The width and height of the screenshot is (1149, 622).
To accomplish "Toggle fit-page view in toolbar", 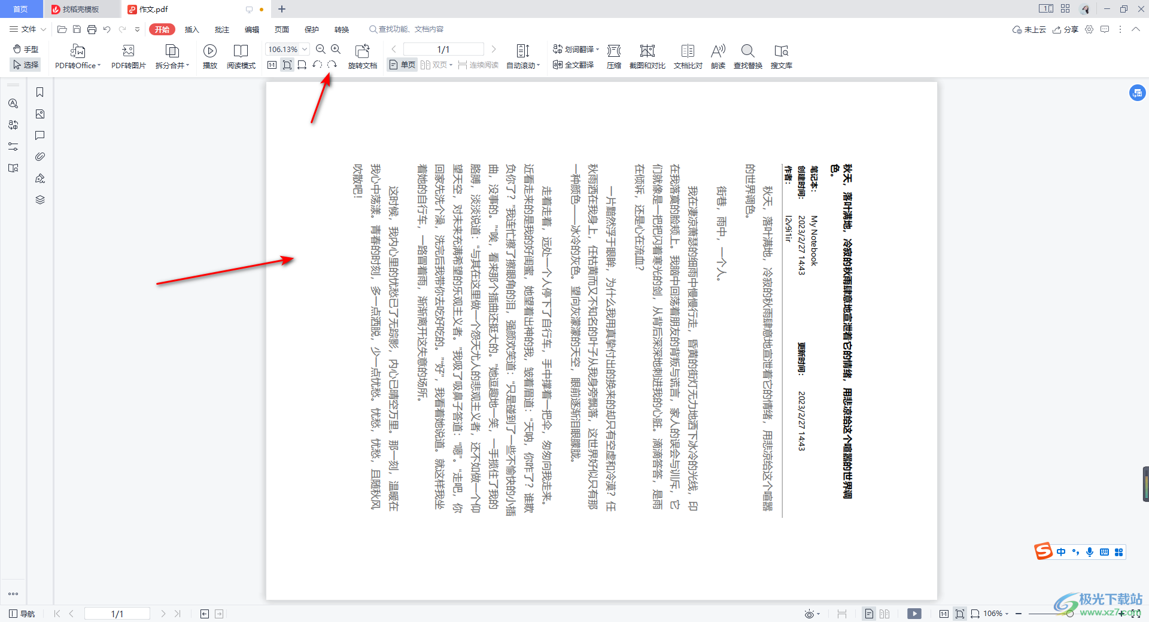I will point(287,65).
